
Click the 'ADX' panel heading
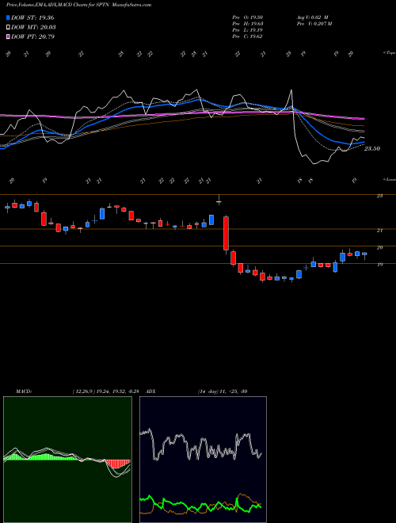tap(151, 391)
